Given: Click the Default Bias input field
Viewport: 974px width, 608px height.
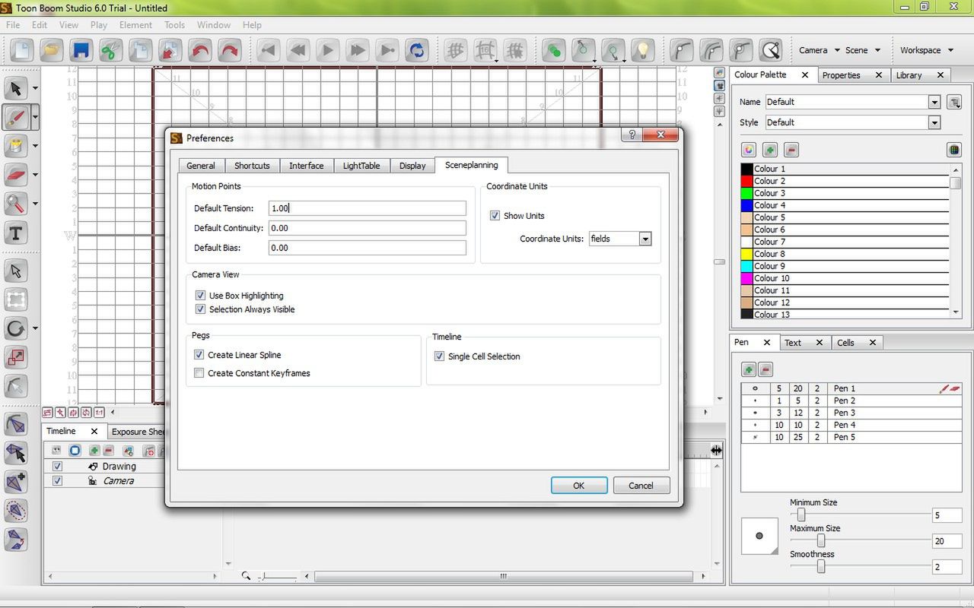Looking at the screenshot, I should point(368,248).
